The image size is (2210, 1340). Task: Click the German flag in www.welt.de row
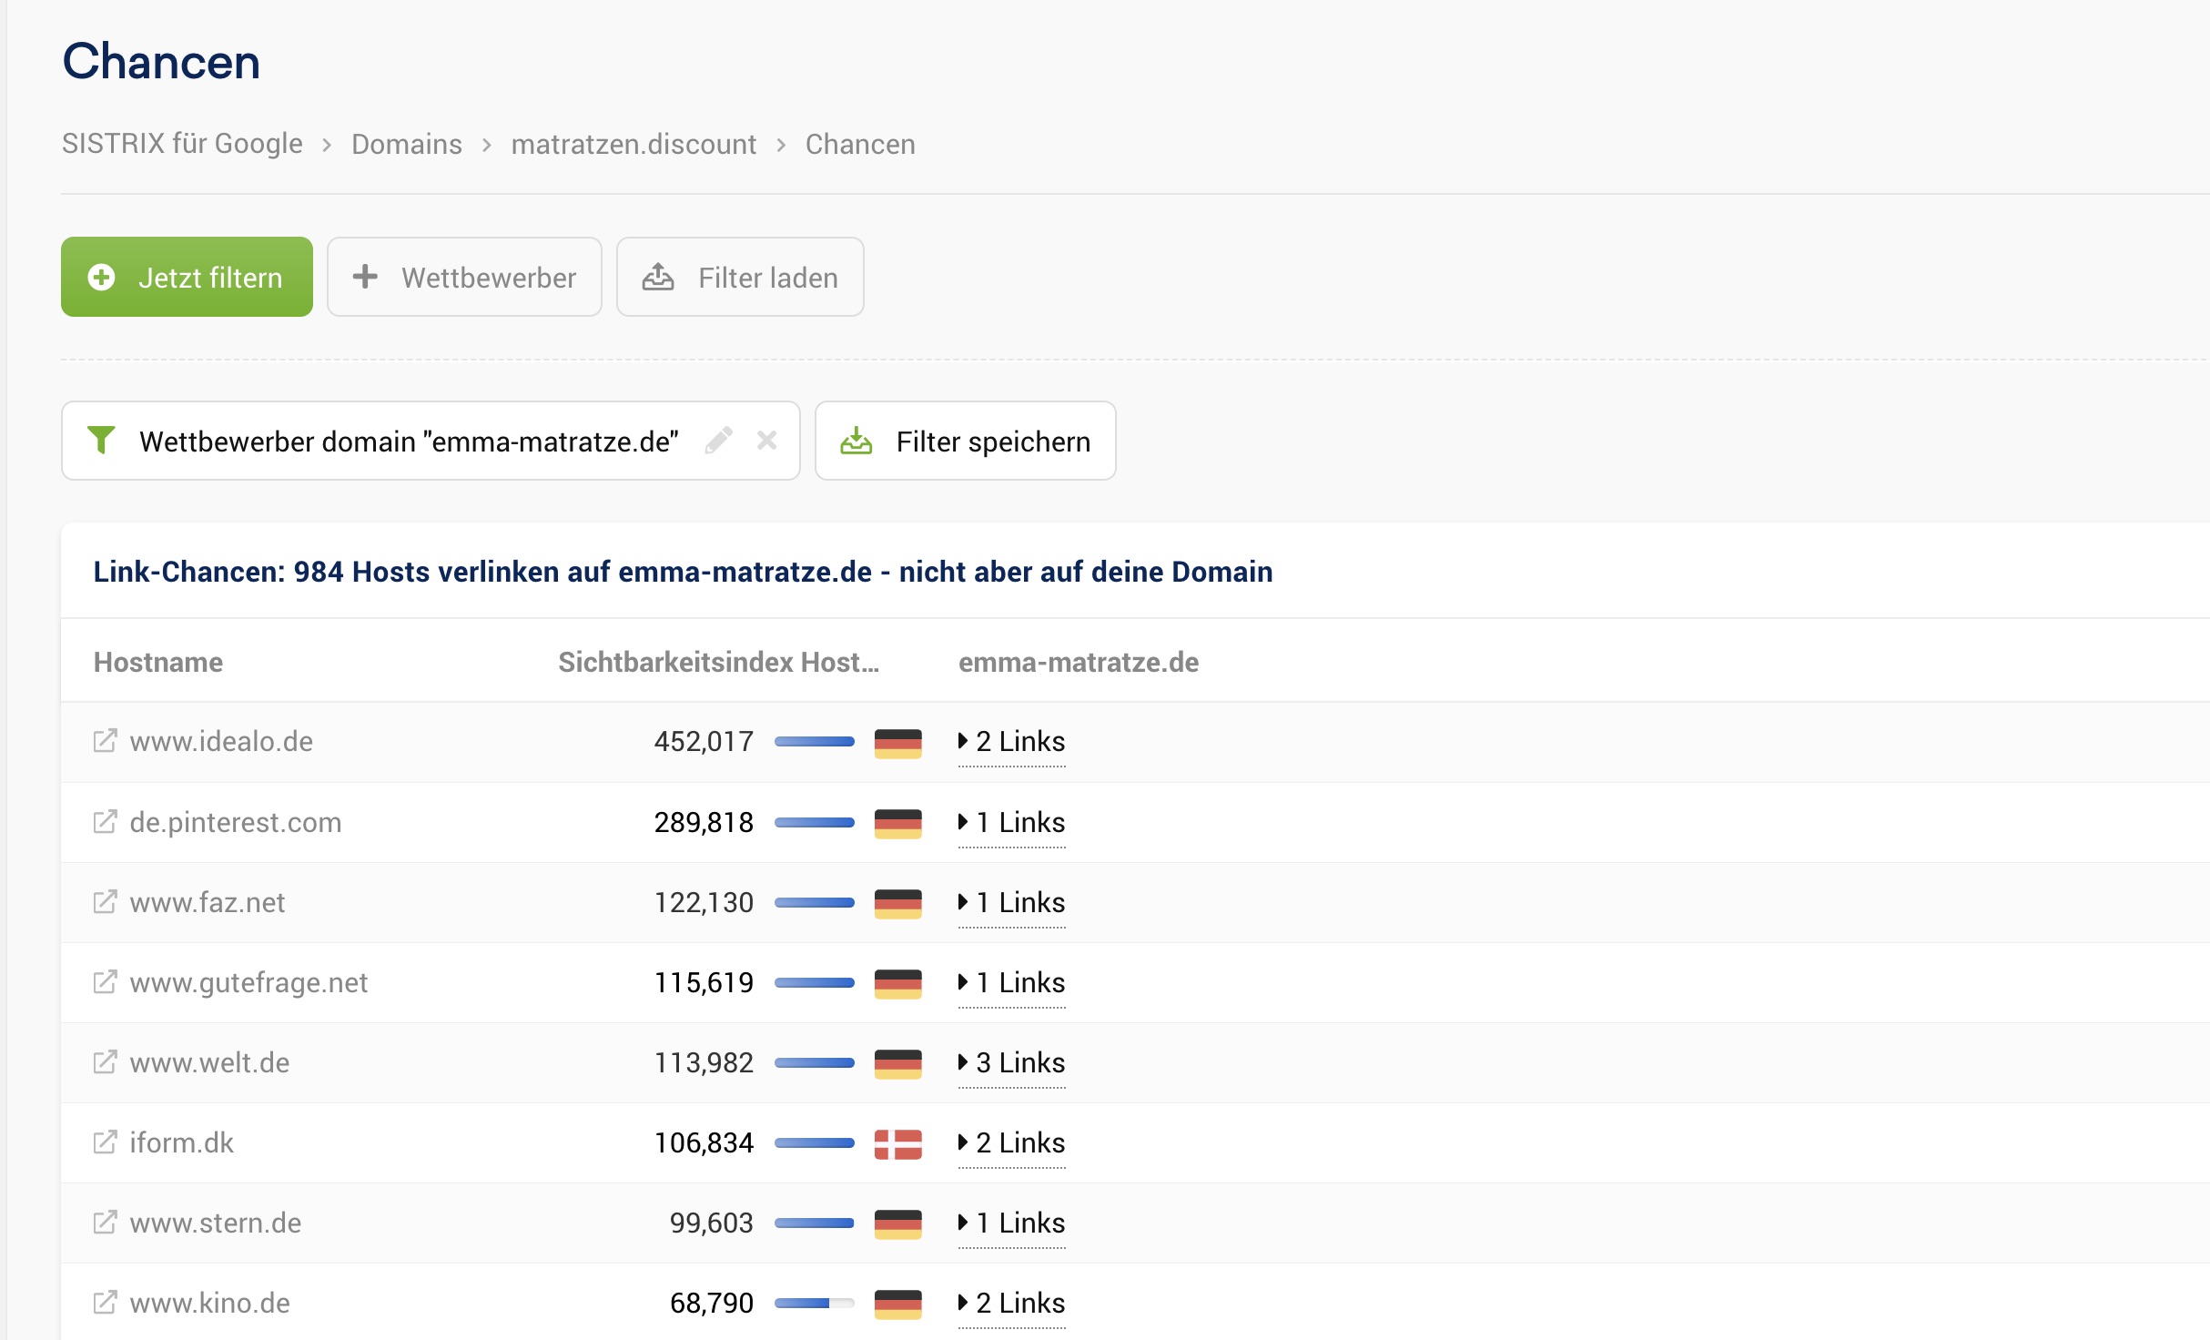tap(897, 1064)
